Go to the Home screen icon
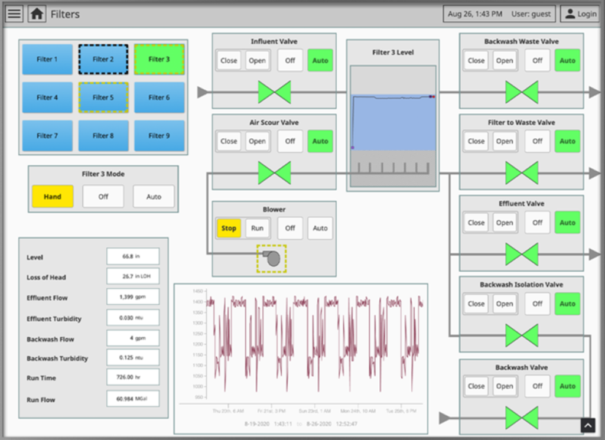The width and height of the screenshot is (605, 440). click(x=37, y=14)
